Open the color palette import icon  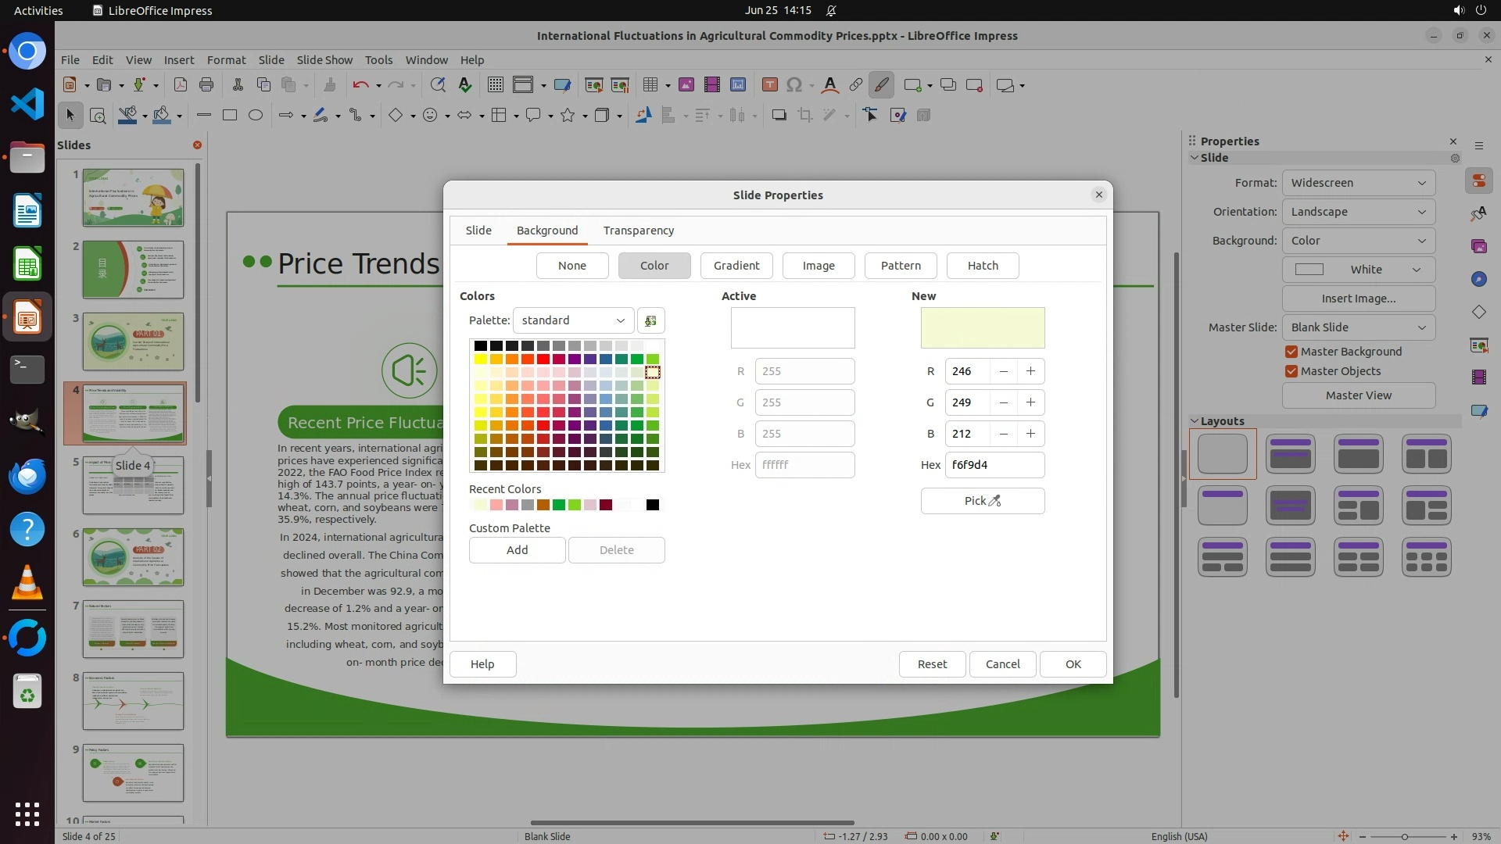pos(650,320)
